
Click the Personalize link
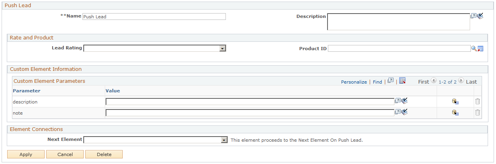click(354, 82)
